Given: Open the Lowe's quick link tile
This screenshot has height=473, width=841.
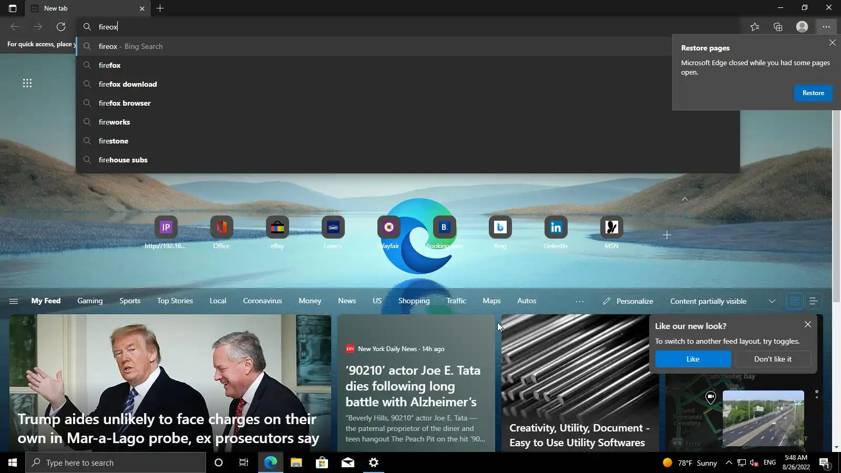Looking at the screenshot, I should click(x=333, y=232).
